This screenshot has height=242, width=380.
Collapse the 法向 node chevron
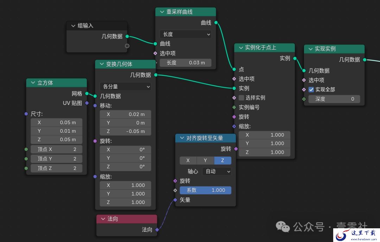coord(103,219)
